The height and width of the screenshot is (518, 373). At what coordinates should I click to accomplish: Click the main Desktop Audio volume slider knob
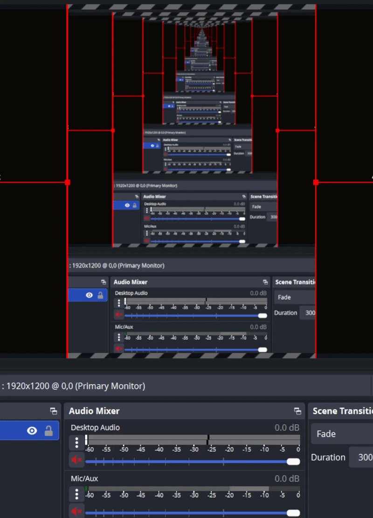click(x=293, y=462)
